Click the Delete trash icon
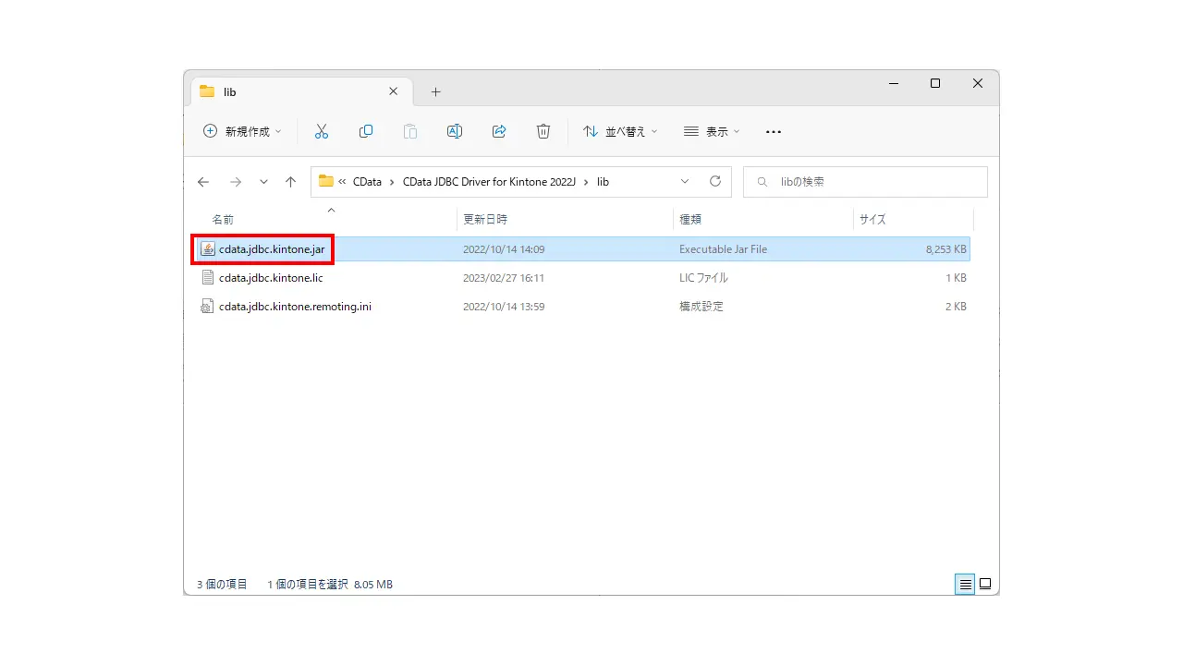The height and width of the screenshot is (665, 1183). click(543, 131)
